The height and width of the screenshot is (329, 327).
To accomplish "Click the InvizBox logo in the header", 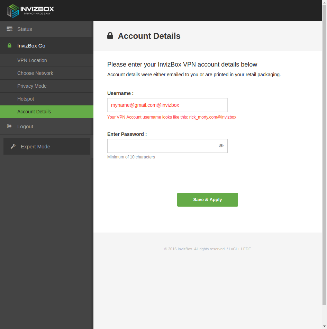I will click(x=30, y=10).
